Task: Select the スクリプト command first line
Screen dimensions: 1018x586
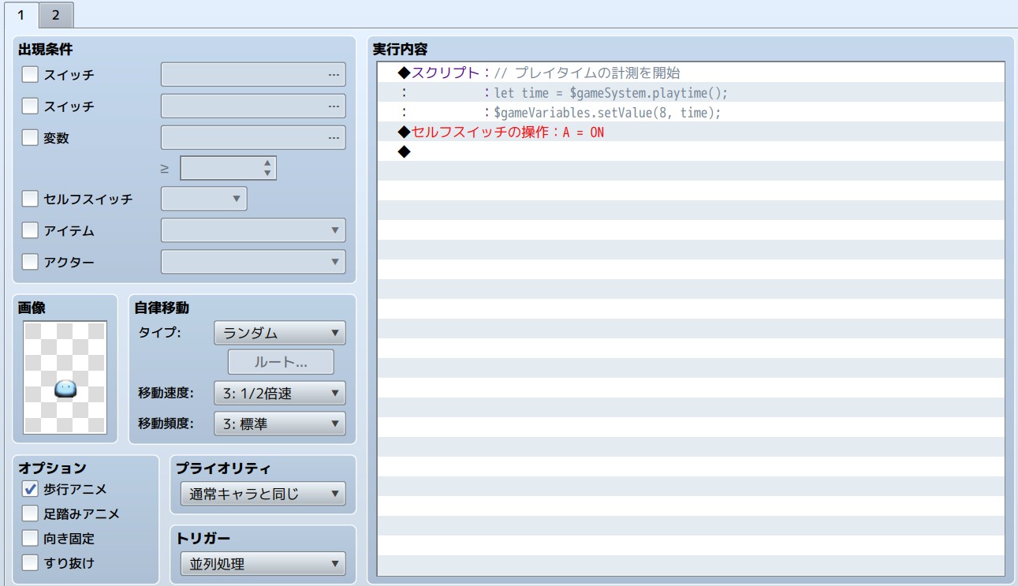Action: tap(544, 73)
